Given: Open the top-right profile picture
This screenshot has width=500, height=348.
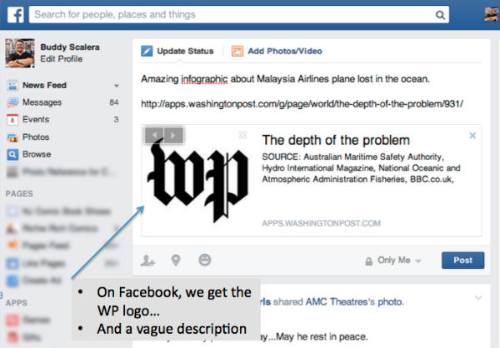Looking at the screenshot, I should (x=492, y=14).
